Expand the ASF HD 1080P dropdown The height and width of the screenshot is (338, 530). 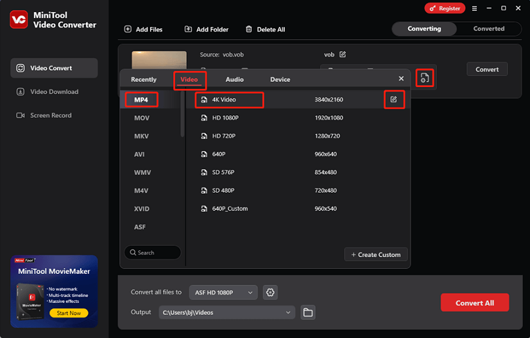[223, 293]
